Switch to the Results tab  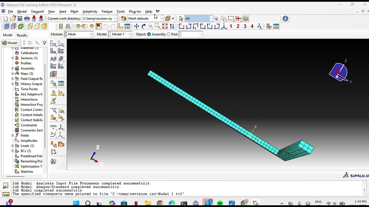click(22, 35)
